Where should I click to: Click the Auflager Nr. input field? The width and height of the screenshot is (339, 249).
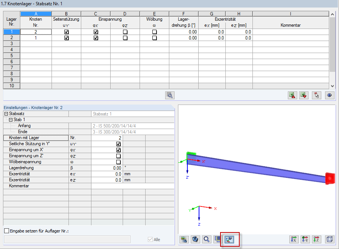67,239
